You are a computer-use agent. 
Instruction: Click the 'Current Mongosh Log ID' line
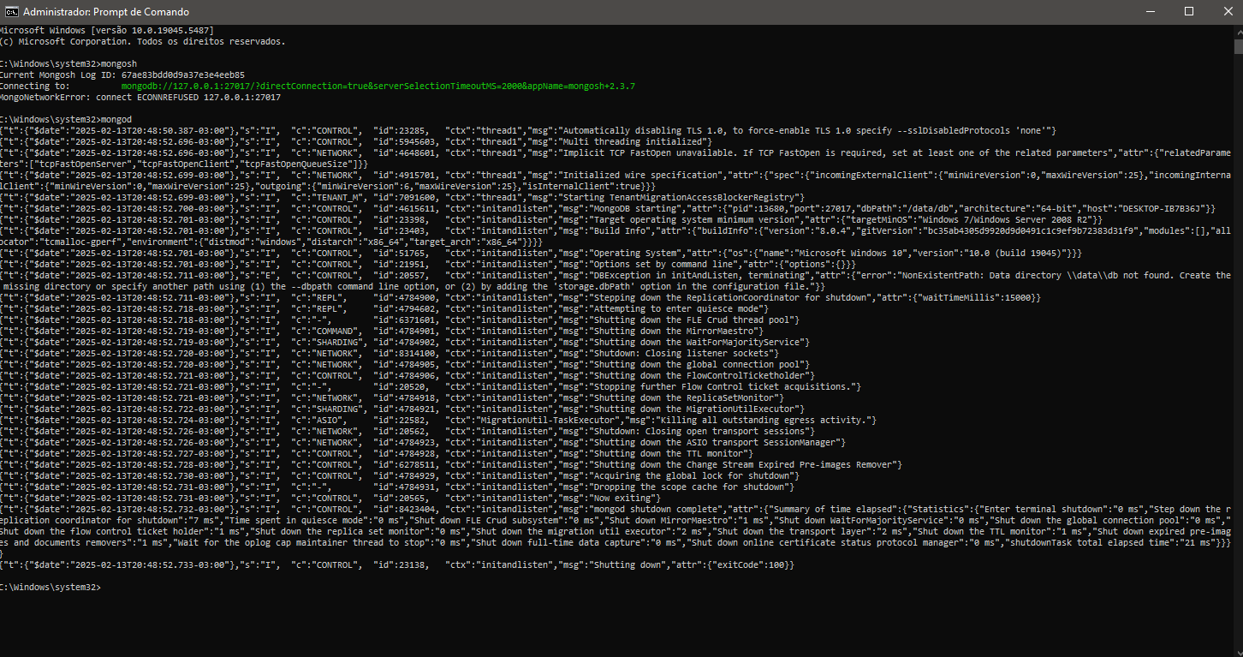pos(122,75)
